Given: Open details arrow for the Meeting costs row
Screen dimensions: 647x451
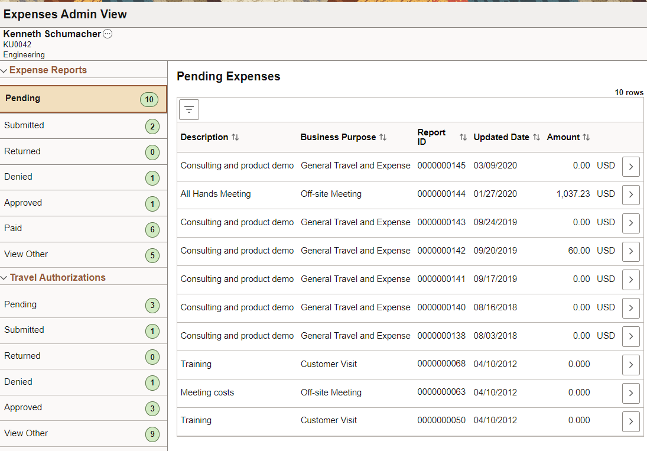Looking at the screenshot, I should point(630,393).
